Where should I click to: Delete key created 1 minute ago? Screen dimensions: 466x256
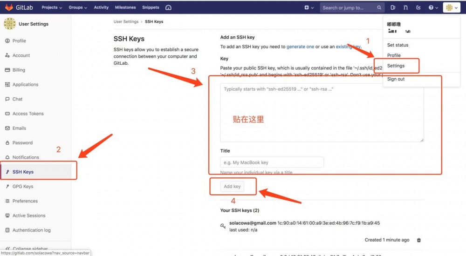point(419,240)
